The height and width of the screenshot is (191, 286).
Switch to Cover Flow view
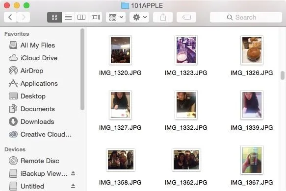pos(95,17)
